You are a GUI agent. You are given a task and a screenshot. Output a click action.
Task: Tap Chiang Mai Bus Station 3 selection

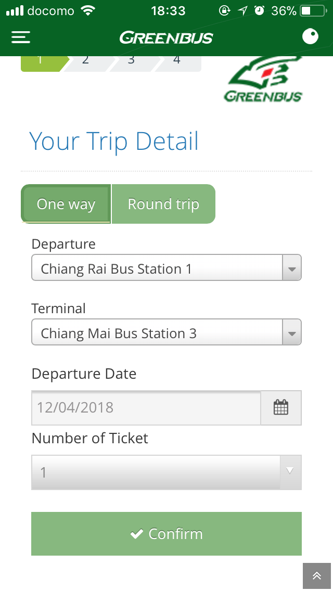point(156,333)
